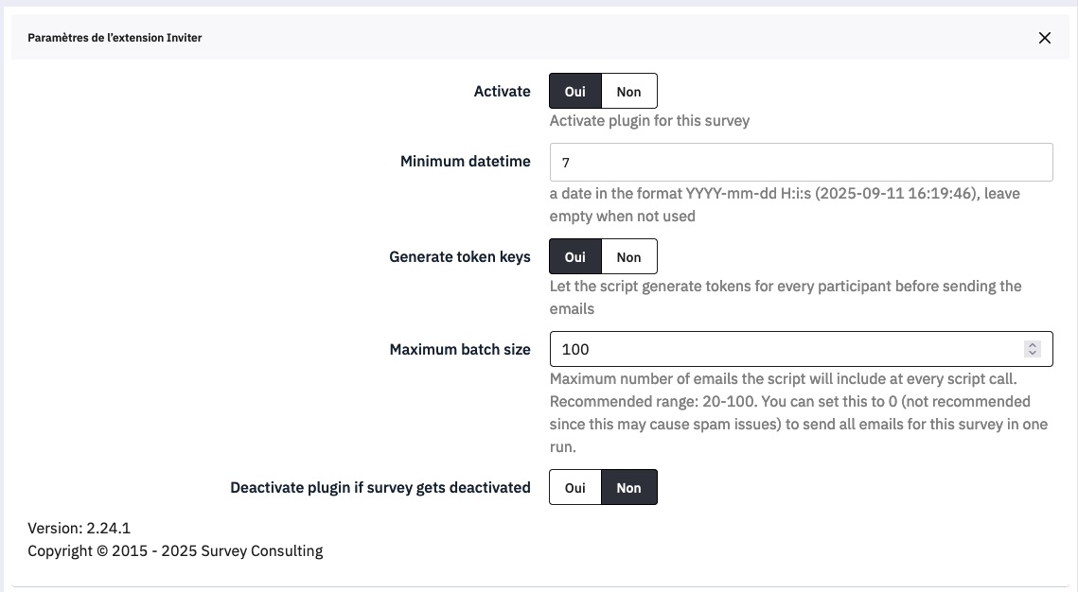
Task: Click the Minimum datetime input field
Action: coord(801,163)
